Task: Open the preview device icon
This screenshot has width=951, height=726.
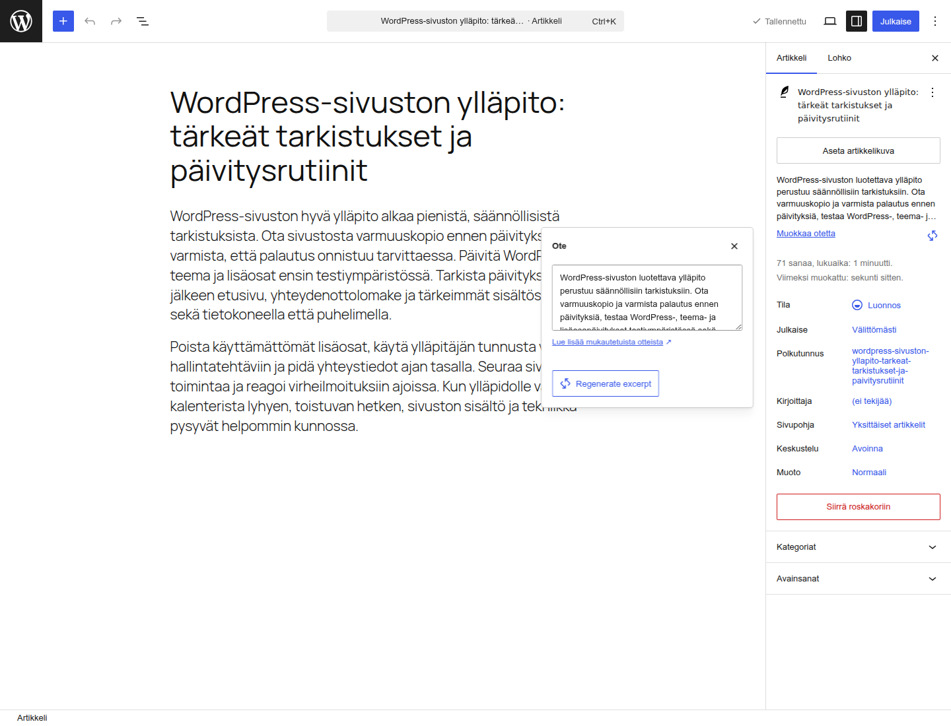Action: [x=830, y=21]
